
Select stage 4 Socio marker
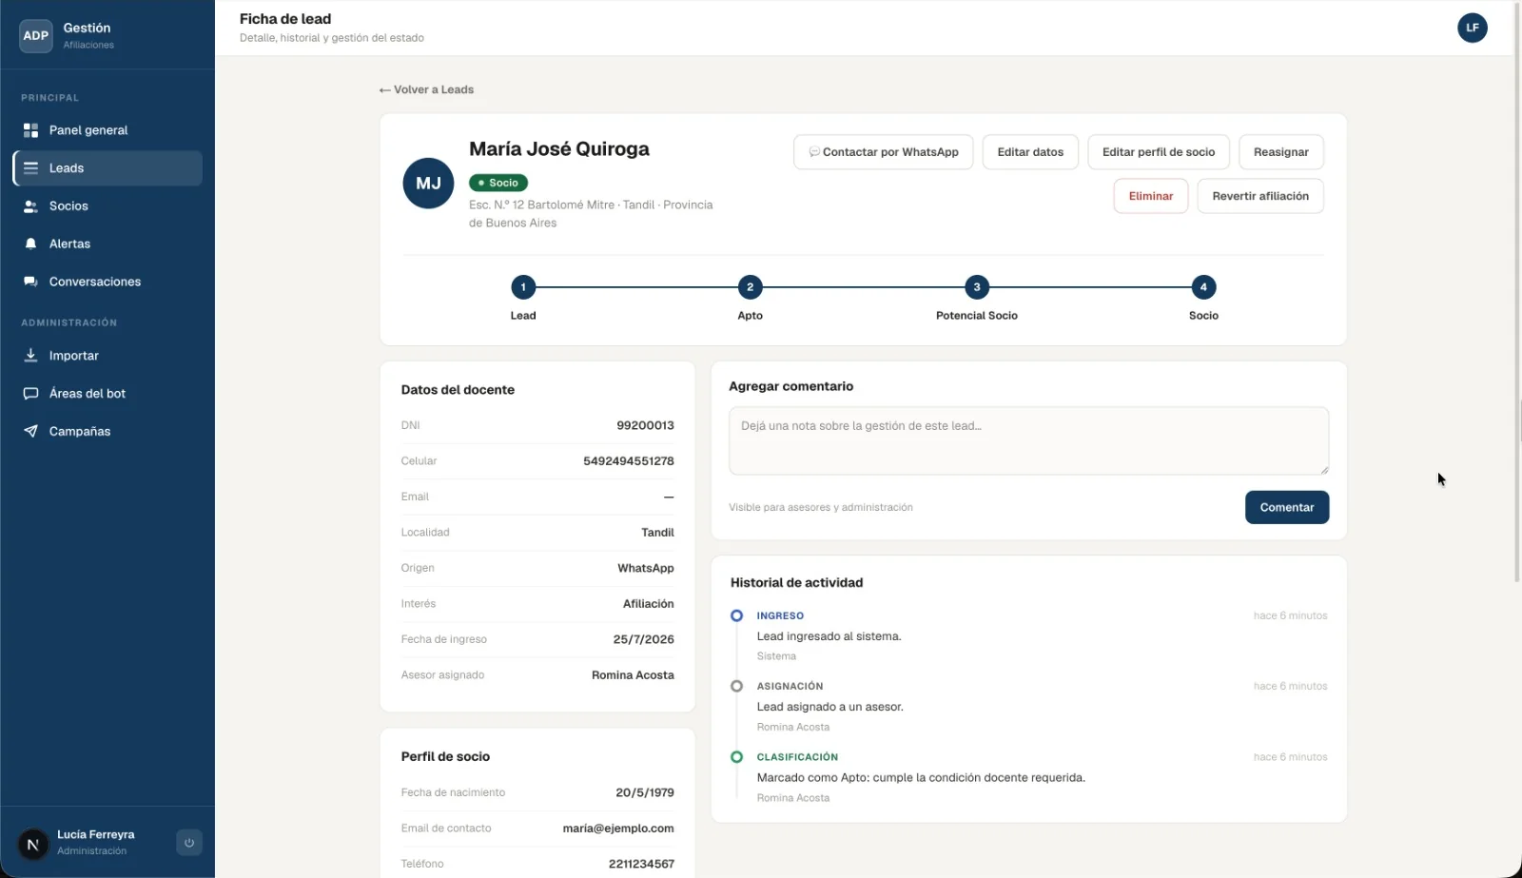click(1203, 287)
